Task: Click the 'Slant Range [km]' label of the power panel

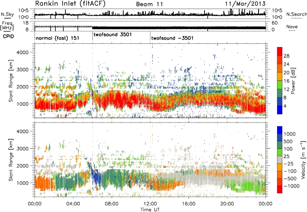Action: click(x=11, y=81)
